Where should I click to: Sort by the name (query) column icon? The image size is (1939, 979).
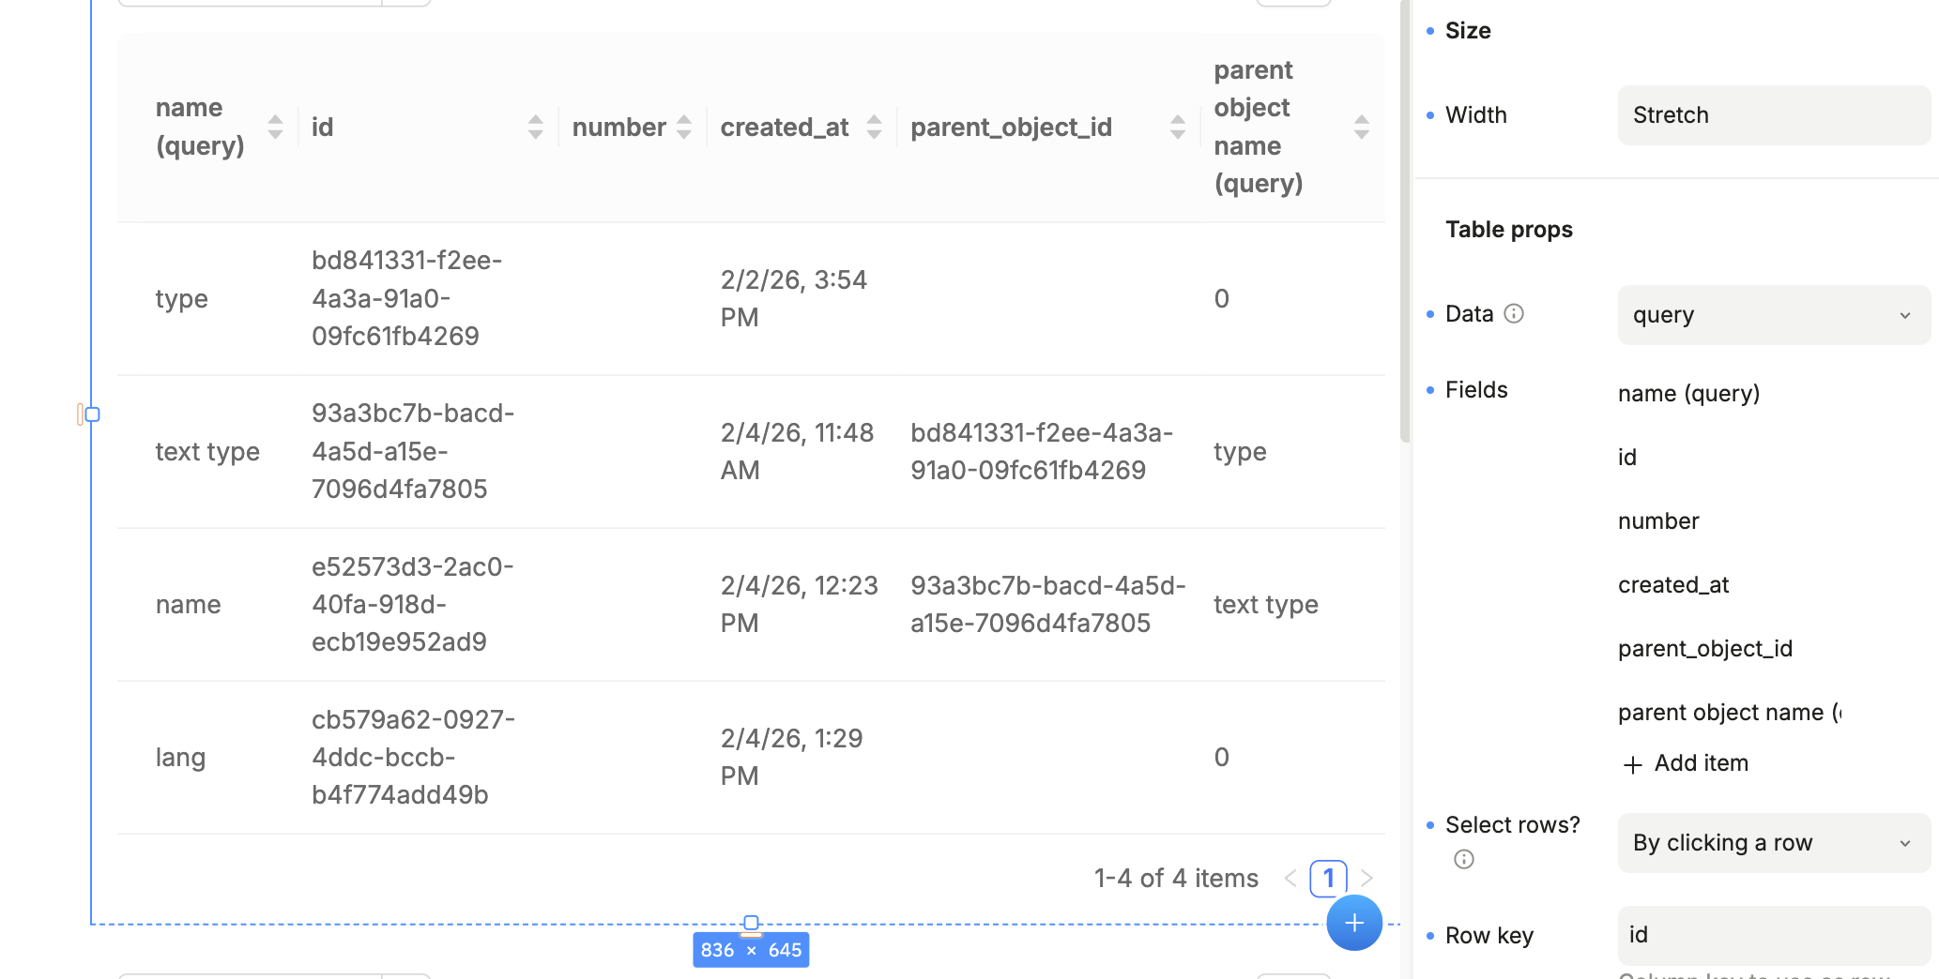(x=275, y=128)
